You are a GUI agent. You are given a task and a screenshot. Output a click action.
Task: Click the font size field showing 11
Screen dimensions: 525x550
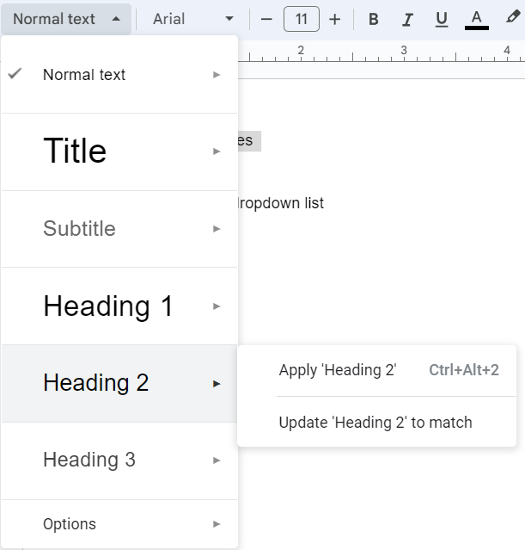(x=302, y=19)
